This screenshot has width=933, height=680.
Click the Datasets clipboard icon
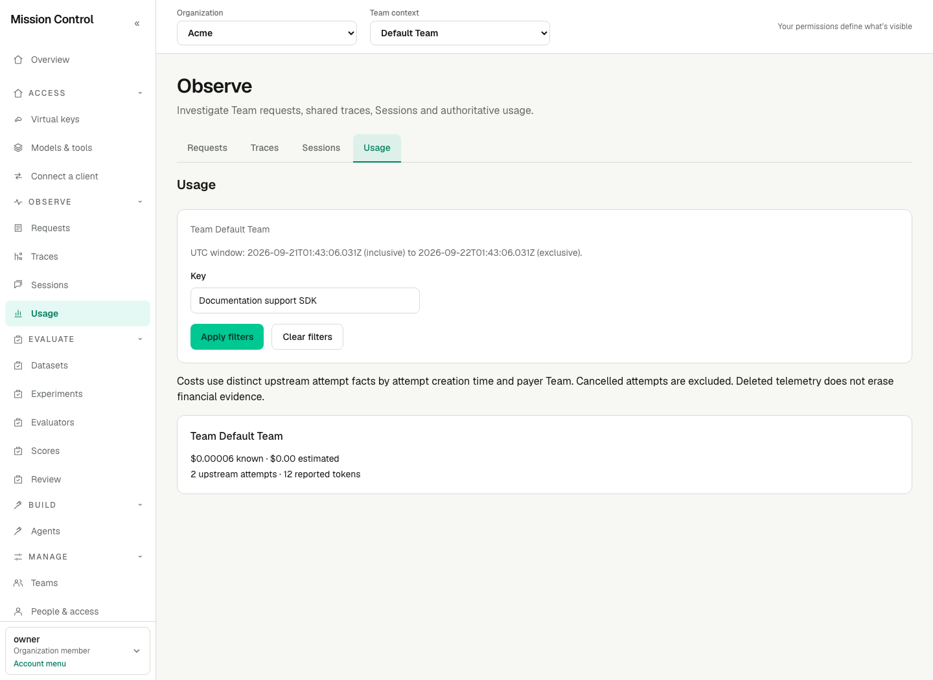coord(18,365)
